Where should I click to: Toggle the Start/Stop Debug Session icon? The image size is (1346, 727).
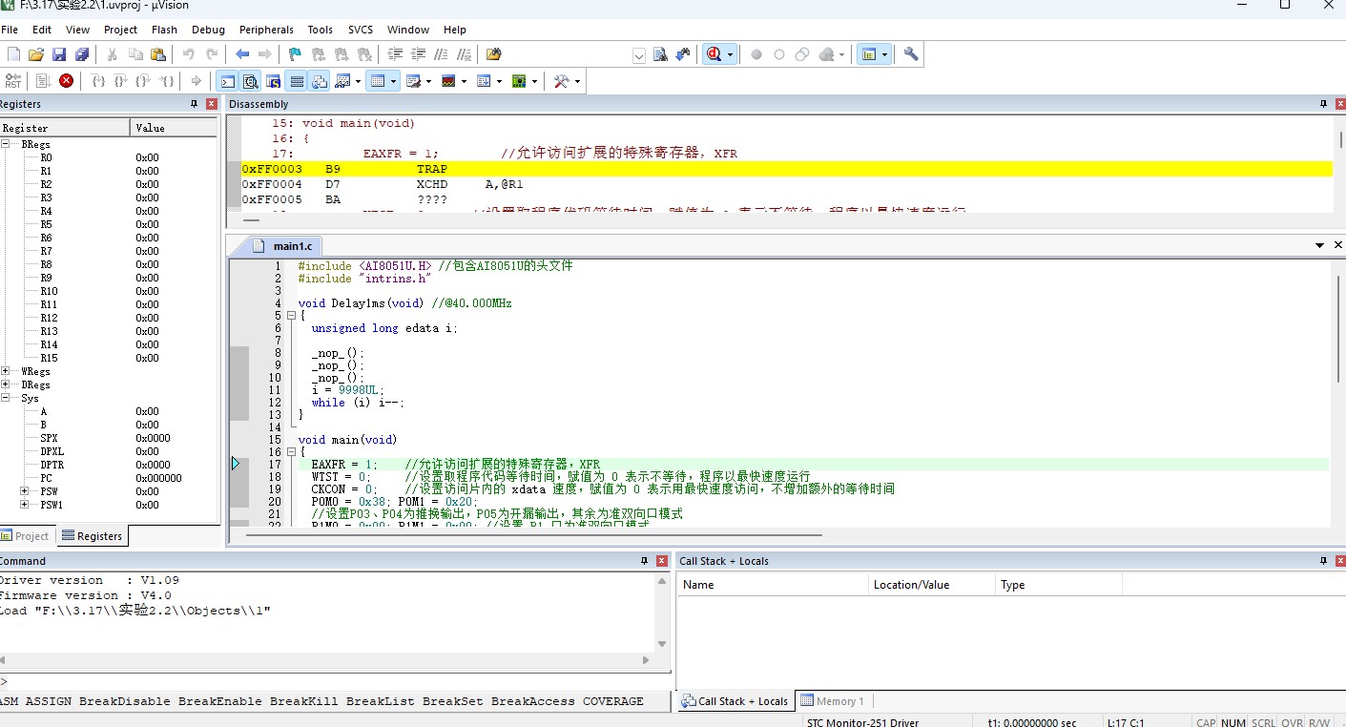[x=714, y=54]
